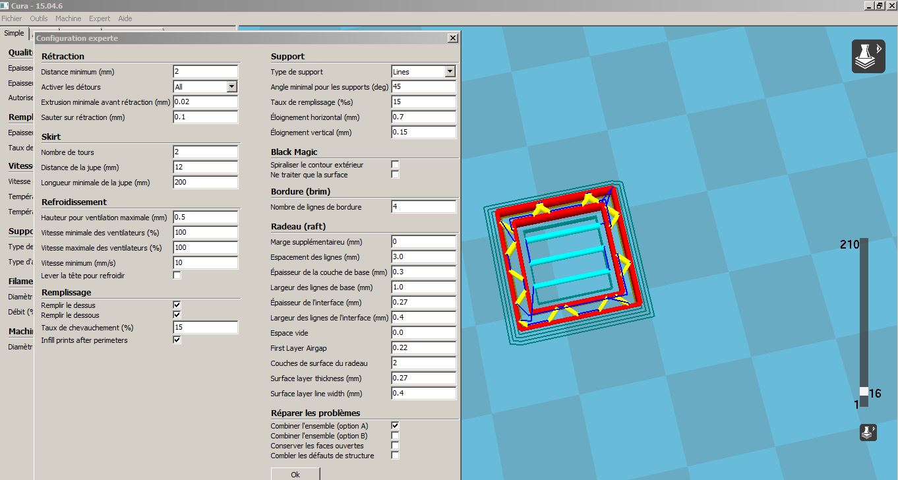Close the Configuration experte dialog
This screenshot has height=480, width=898.
pos(452,38)
